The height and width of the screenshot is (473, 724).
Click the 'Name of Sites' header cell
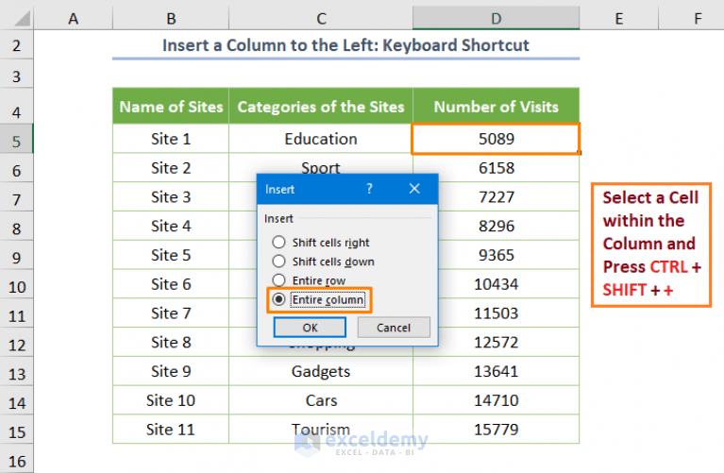tap(171, 107)
